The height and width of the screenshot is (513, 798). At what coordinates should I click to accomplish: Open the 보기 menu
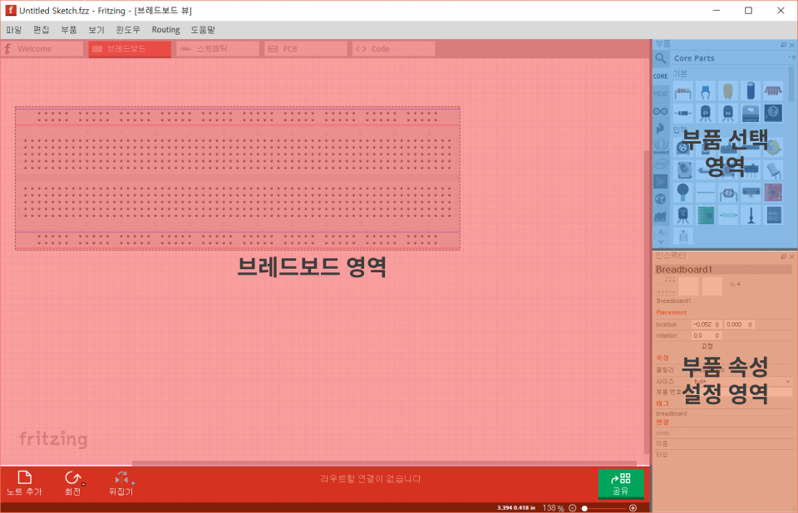click(x=96, y=30)
